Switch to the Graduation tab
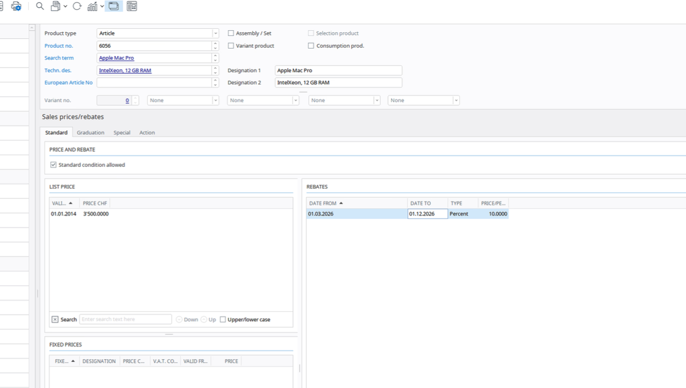The height and width of the screenshot is (388, 686). [90, 133]
